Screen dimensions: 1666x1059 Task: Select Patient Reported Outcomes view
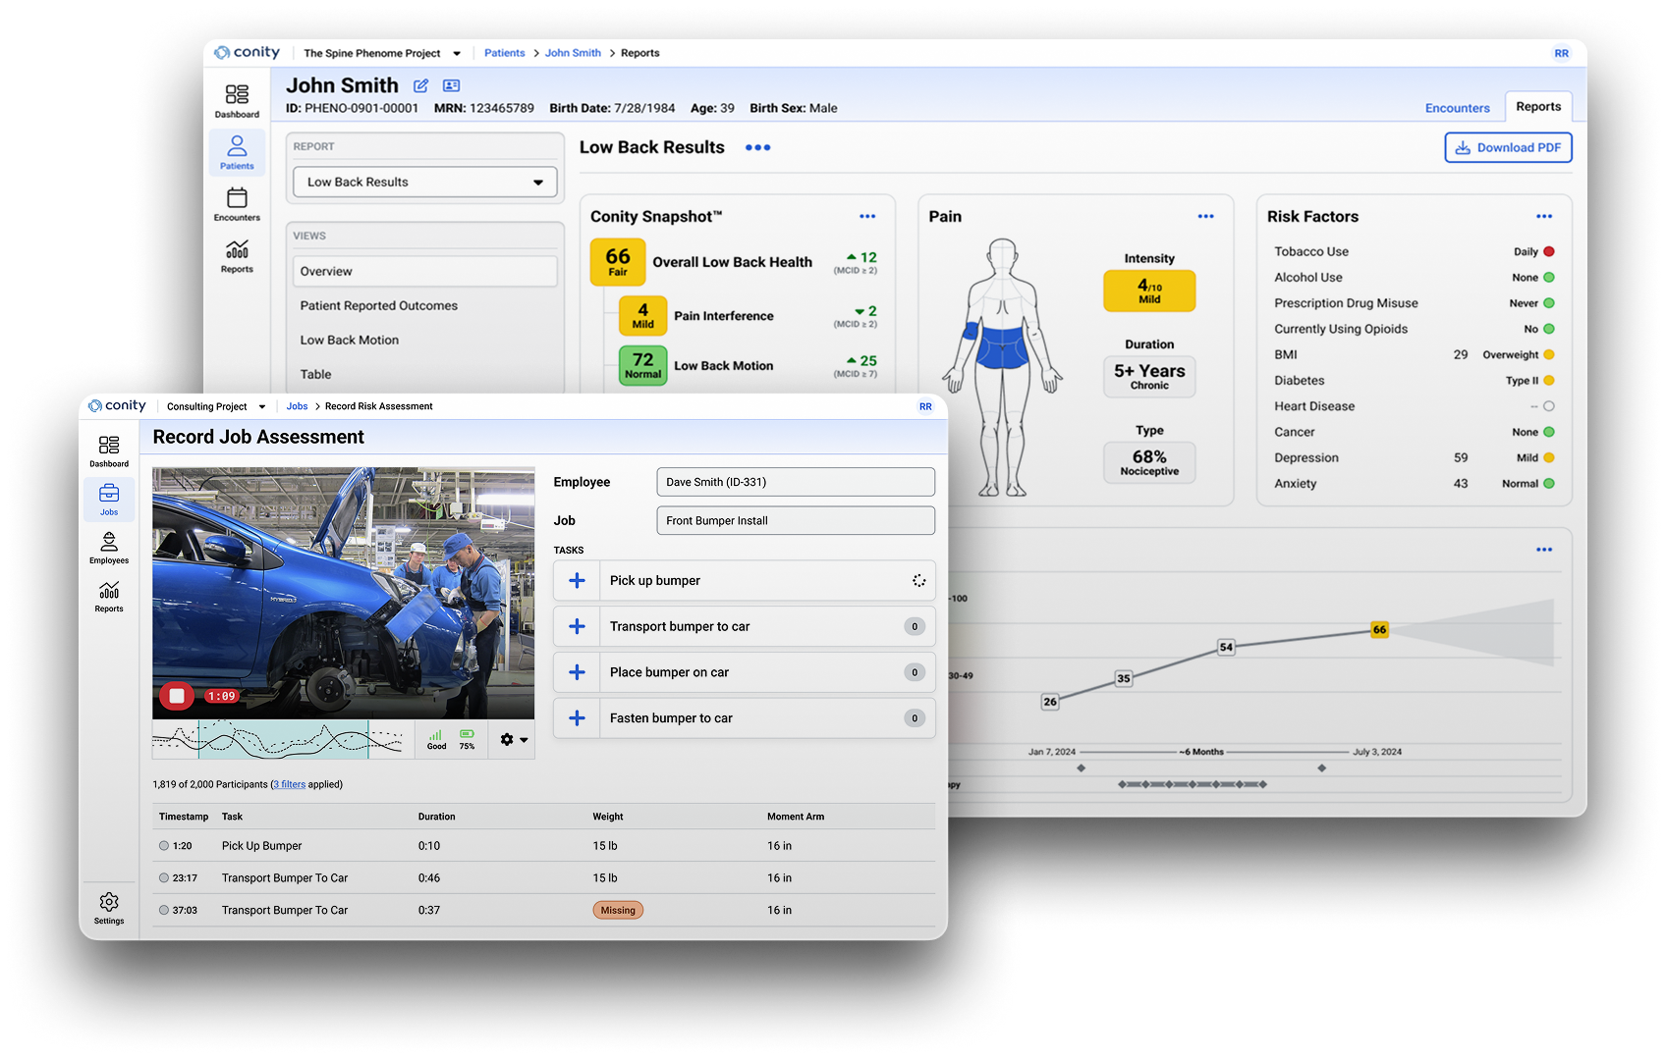coord(379,306)
